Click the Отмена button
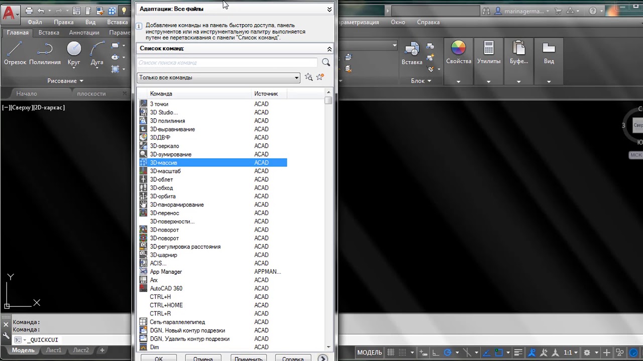The width and height of the screenshot is (643, 361). (x=203, y=358)
